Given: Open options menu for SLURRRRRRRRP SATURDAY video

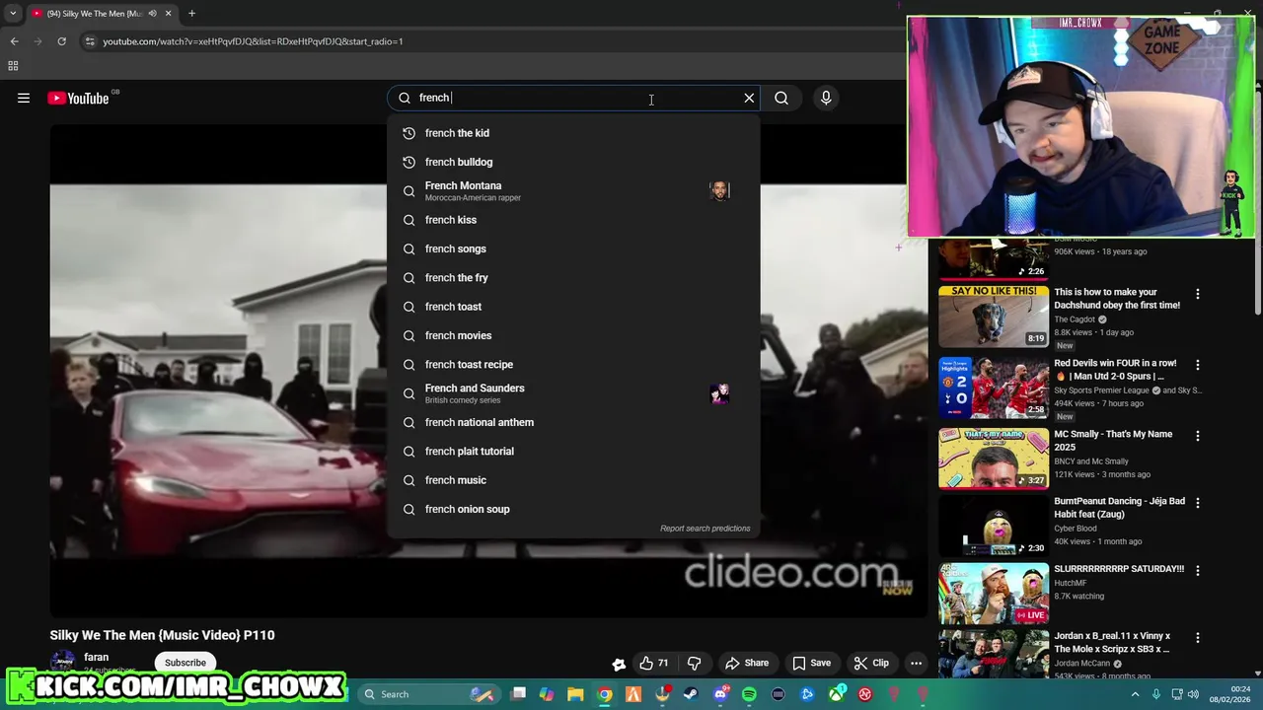Looking at the screenshot, I should tap(1198, 570).
